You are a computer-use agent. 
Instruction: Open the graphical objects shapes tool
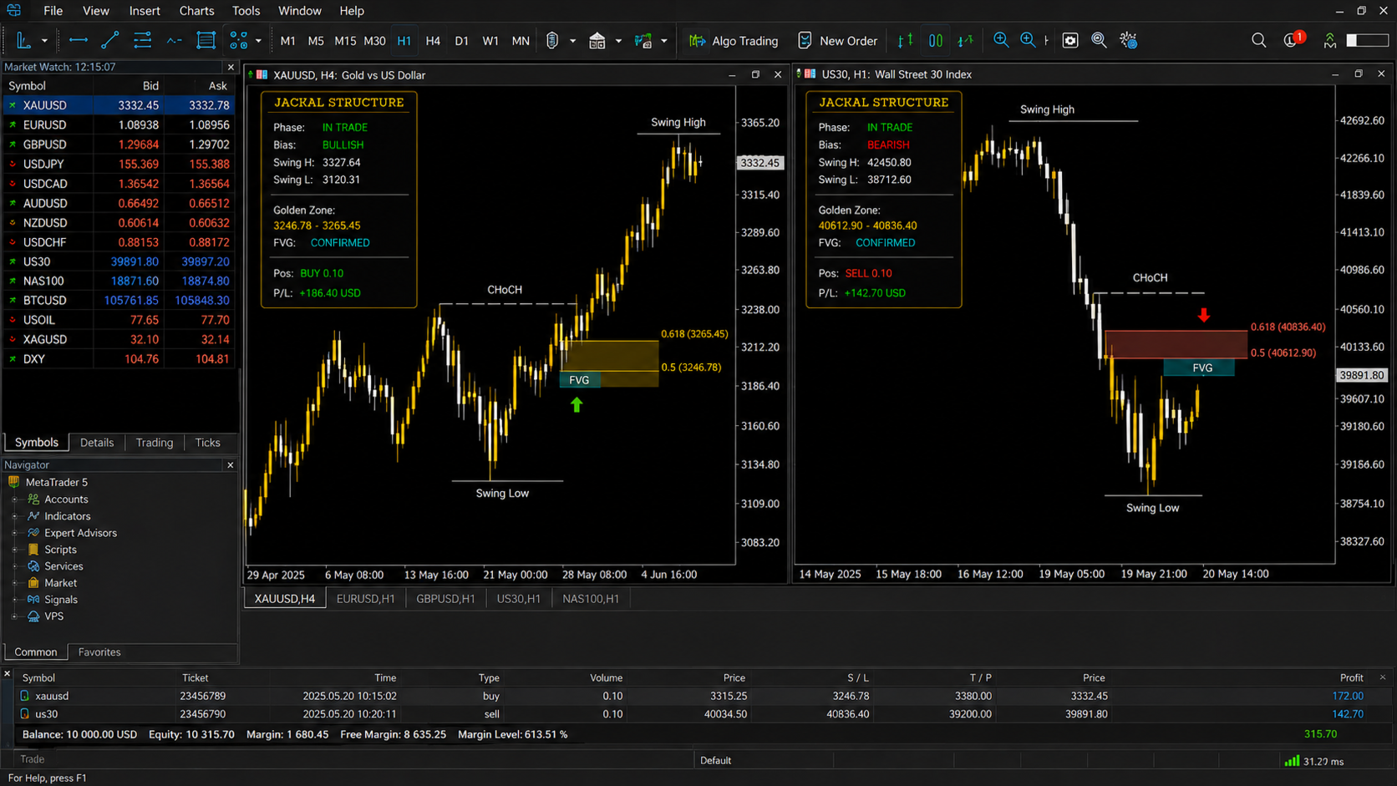point(239,40)
